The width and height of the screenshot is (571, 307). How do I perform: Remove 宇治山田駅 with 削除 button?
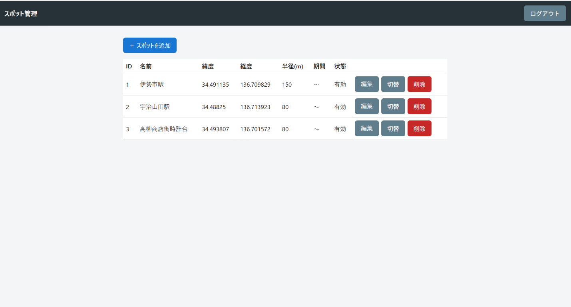click(420, 106)
